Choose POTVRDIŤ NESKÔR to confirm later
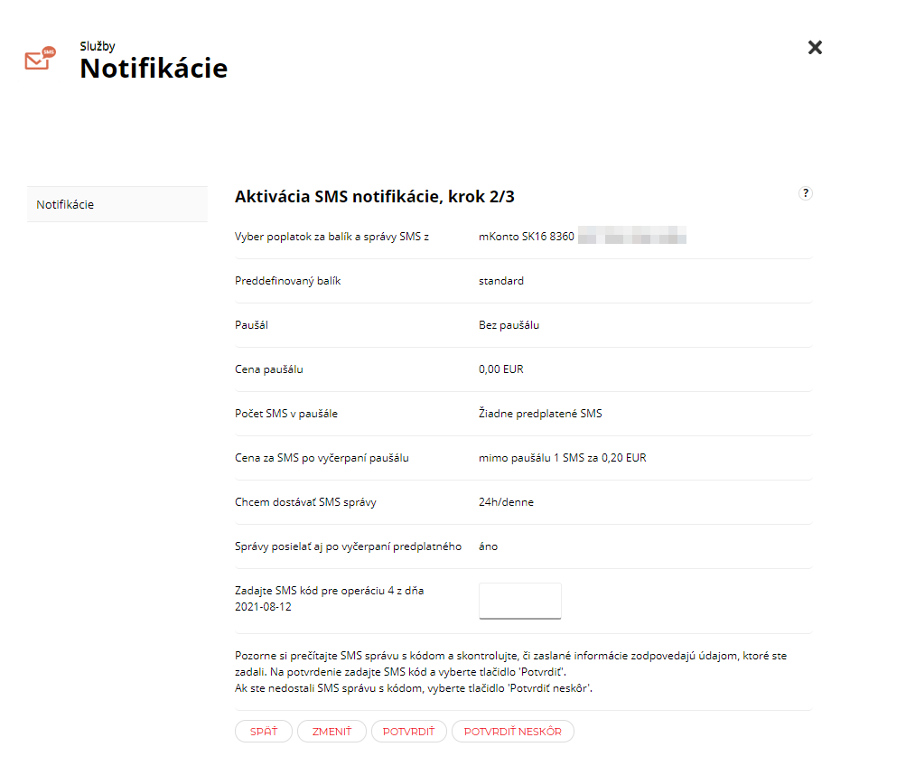This screenshot has height=775, width=915. (x=513, y=732)
